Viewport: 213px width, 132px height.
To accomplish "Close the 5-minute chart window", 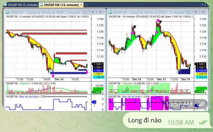I will click(x=100, y=12).
